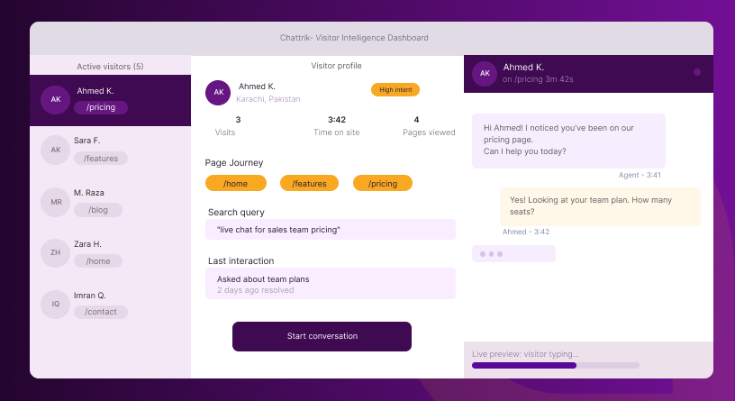Click the Pages viewed count 4
735x401 pixels.
[x=416, y=120]
